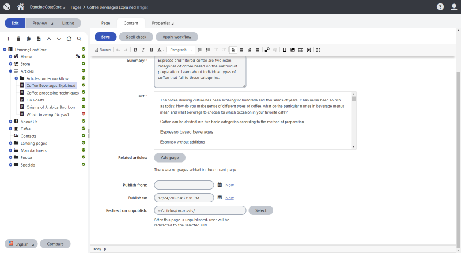Add a new page with plus icon
This screenshot has height=253, width=461.
[8, 39]
